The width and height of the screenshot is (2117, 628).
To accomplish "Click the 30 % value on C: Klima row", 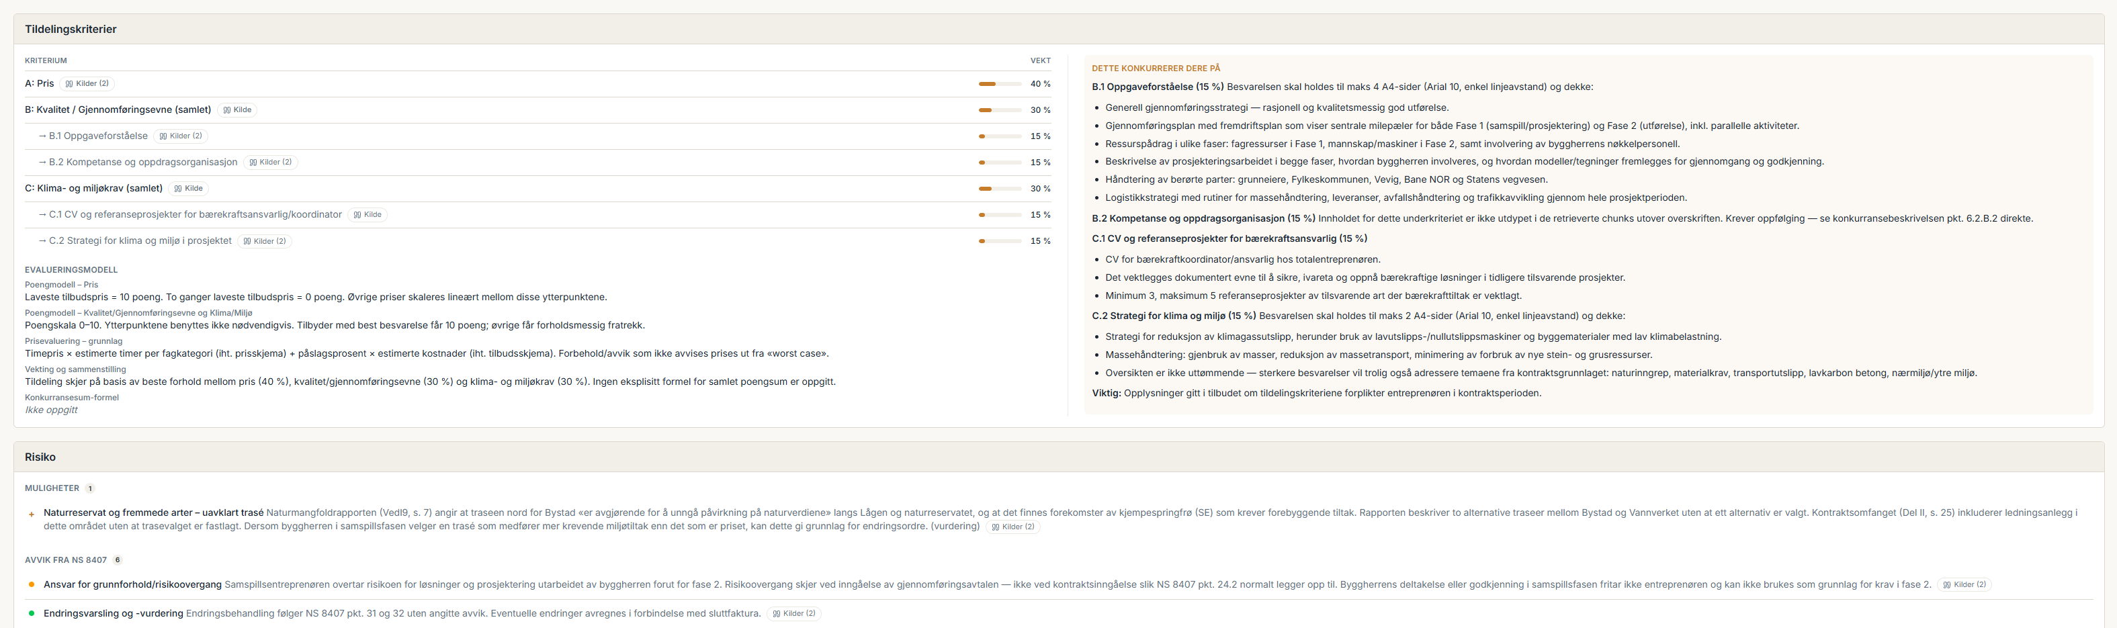I will [x=1041, y=189].
